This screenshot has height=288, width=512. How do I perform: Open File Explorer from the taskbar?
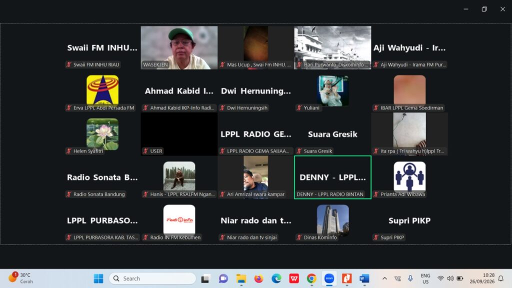(241, 278)
